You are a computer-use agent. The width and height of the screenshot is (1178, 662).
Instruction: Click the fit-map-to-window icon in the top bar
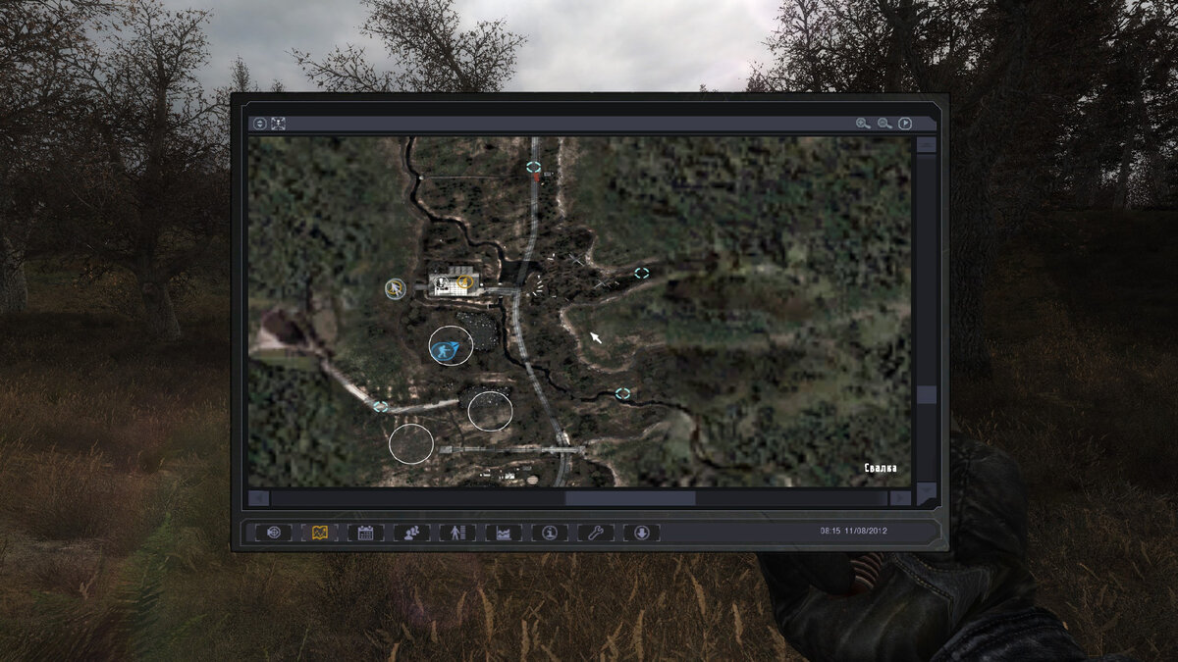(279, 124)
